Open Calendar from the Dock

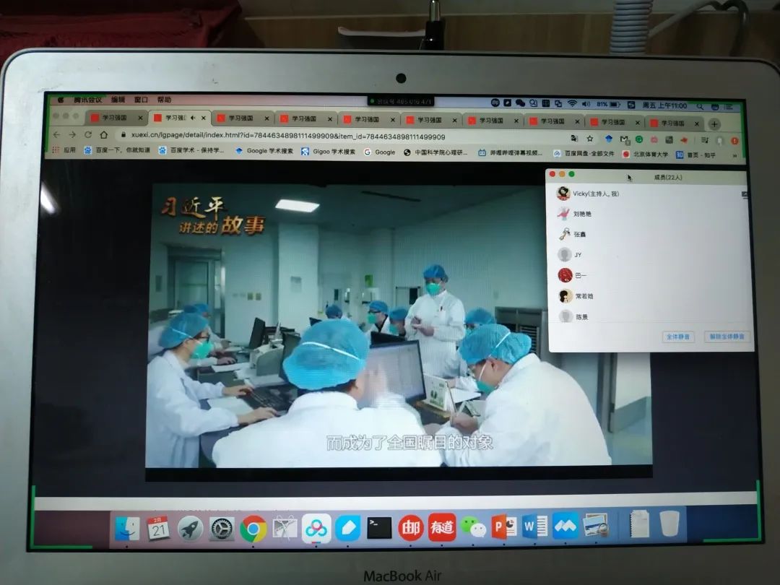pyautogui.click(x=158, y=528)
